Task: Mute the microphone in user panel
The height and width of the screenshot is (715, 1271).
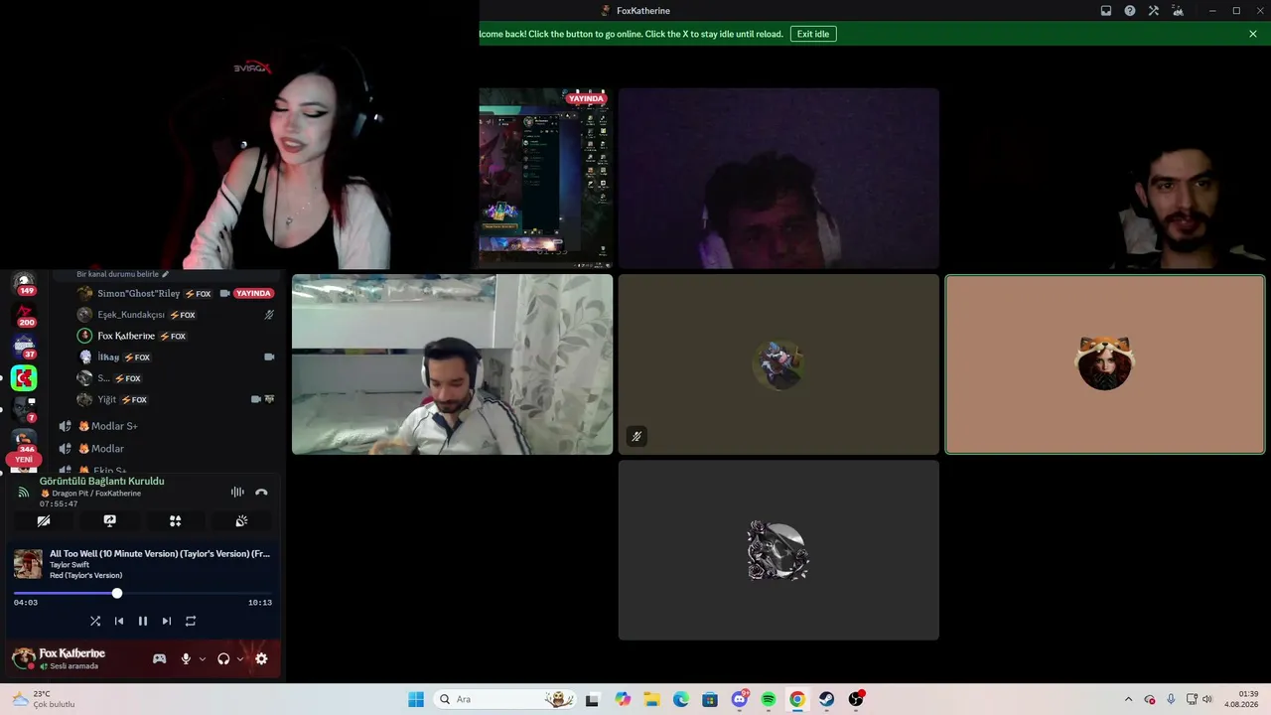Action: [x=186, y=658]
